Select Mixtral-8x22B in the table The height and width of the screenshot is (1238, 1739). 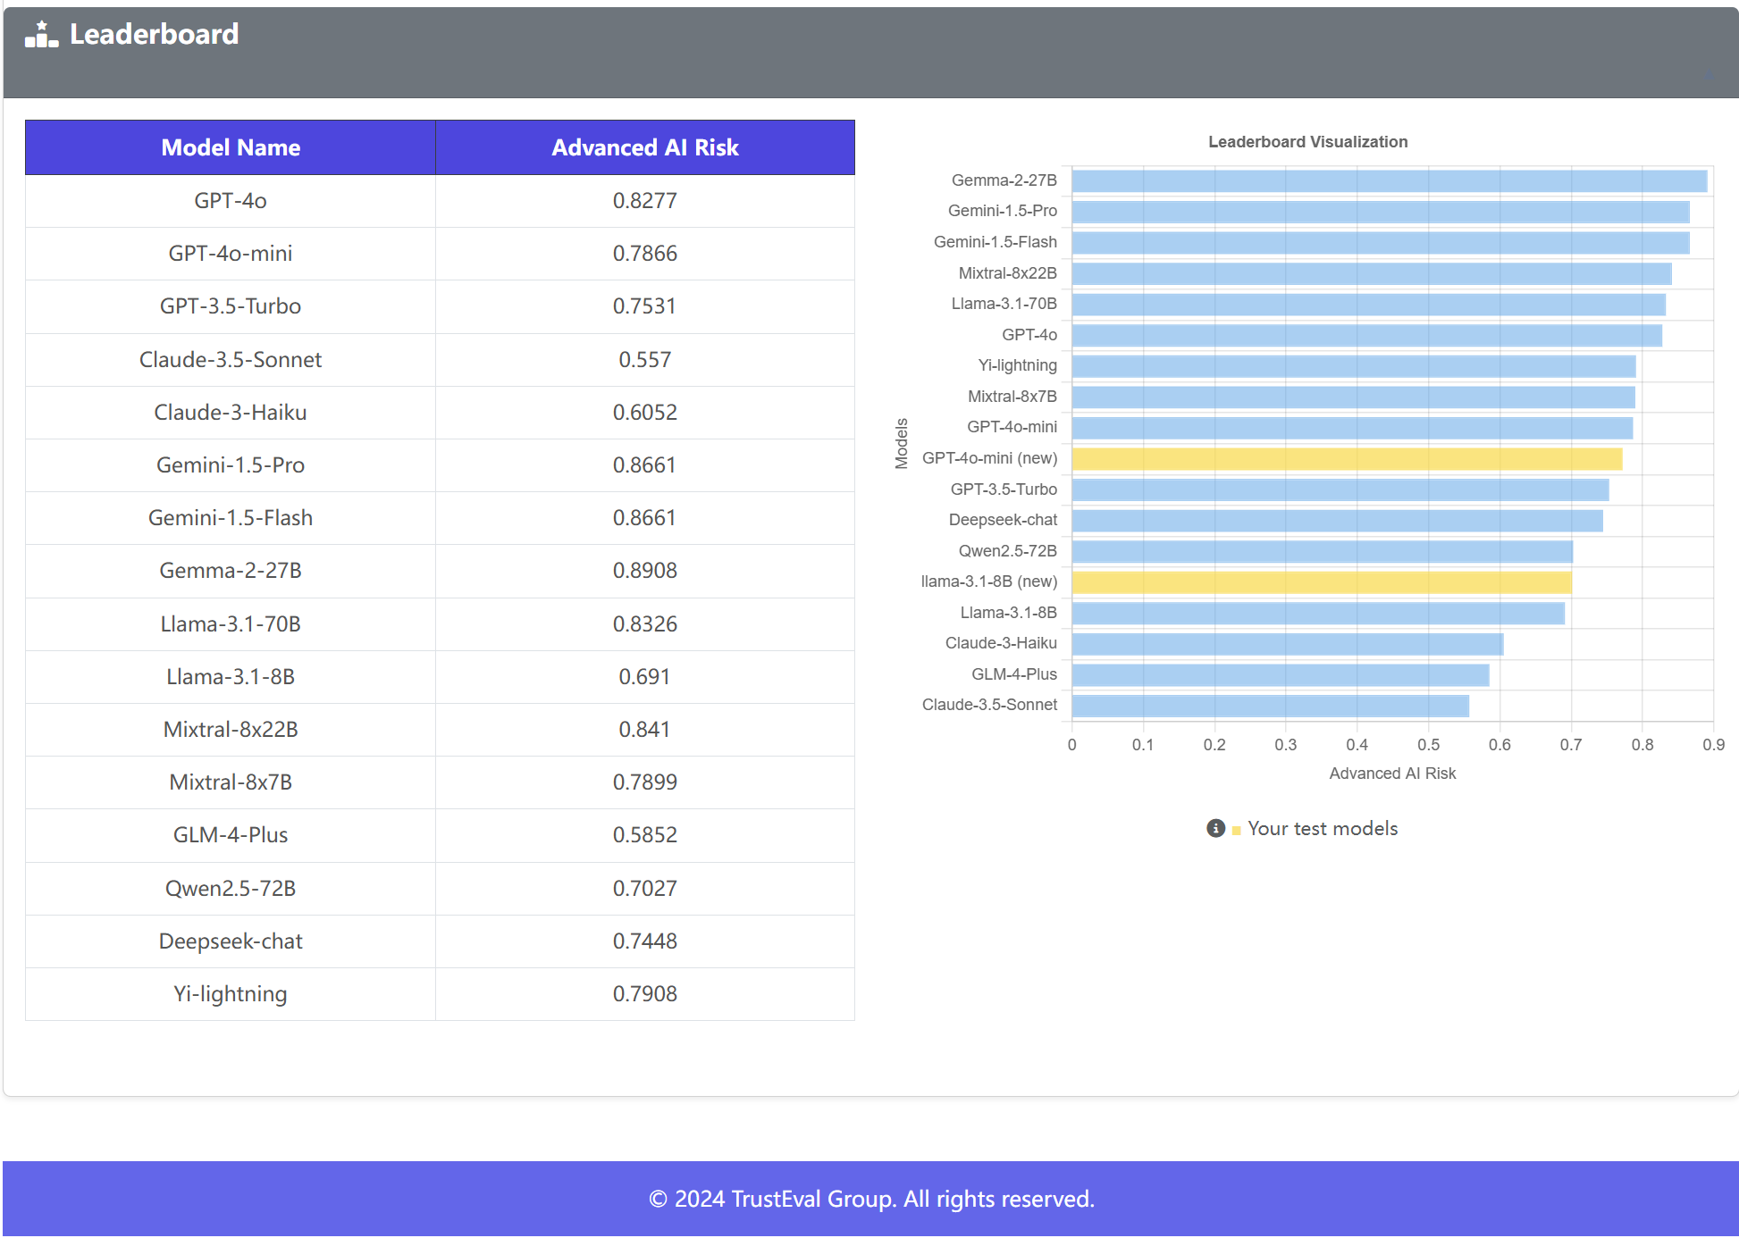pyautogui.click(x=231, y=729)
